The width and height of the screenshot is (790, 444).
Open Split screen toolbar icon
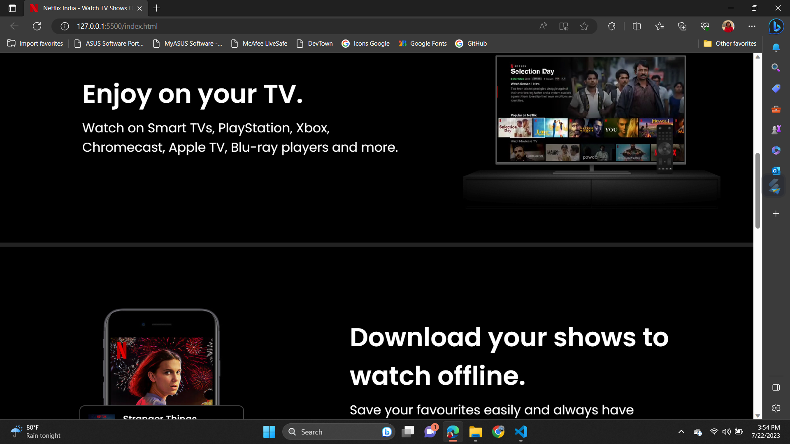click(637, 26)
